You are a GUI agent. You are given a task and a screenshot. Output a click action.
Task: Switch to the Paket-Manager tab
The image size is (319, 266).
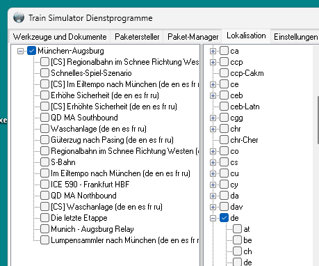coord(193,37)
